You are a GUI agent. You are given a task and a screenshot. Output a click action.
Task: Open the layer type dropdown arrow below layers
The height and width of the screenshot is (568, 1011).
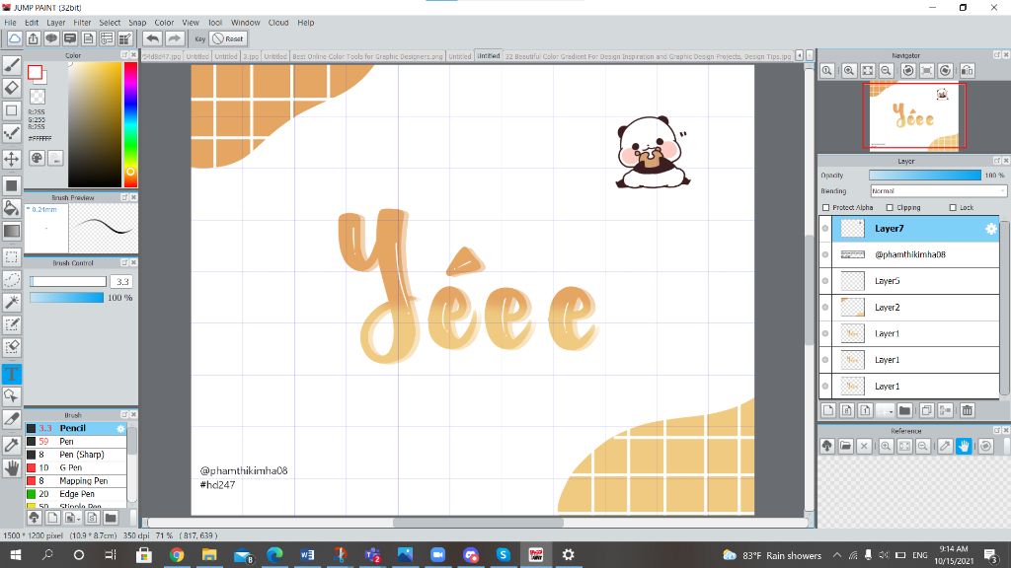890,410
